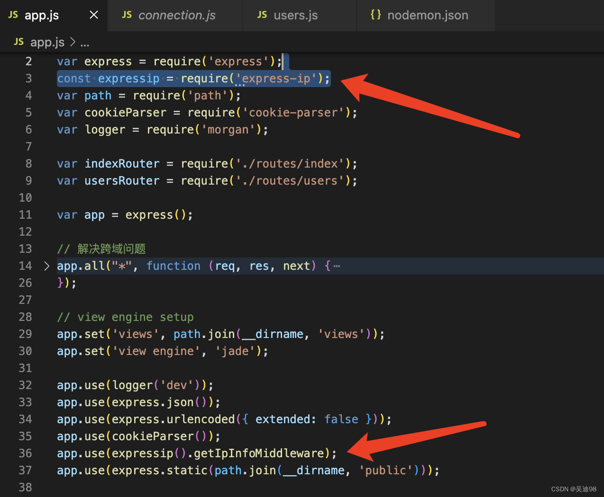Click 'express-ip' string on line 3
The image size is (604, 497).
276,79
